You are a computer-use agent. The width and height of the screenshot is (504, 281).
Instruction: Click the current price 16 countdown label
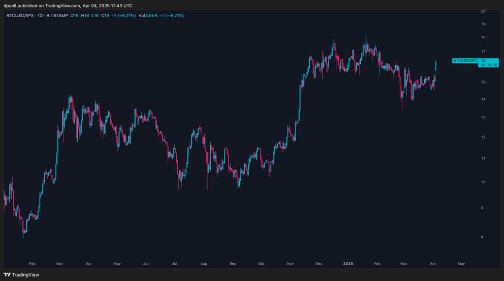click(x=488, y=62)
